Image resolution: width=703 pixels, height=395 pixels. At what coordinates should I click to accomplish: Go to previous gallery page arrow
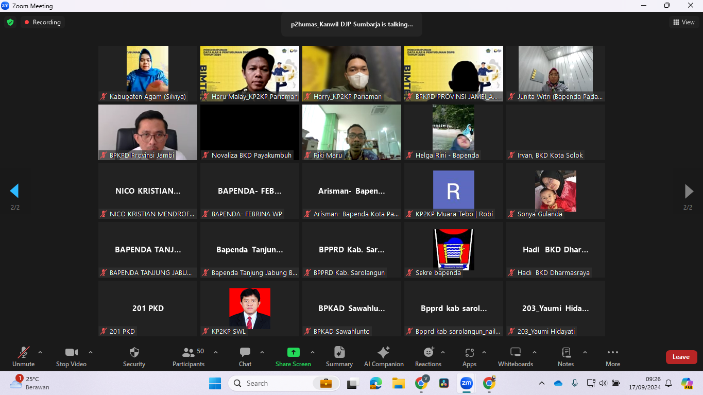click(14, 191)
